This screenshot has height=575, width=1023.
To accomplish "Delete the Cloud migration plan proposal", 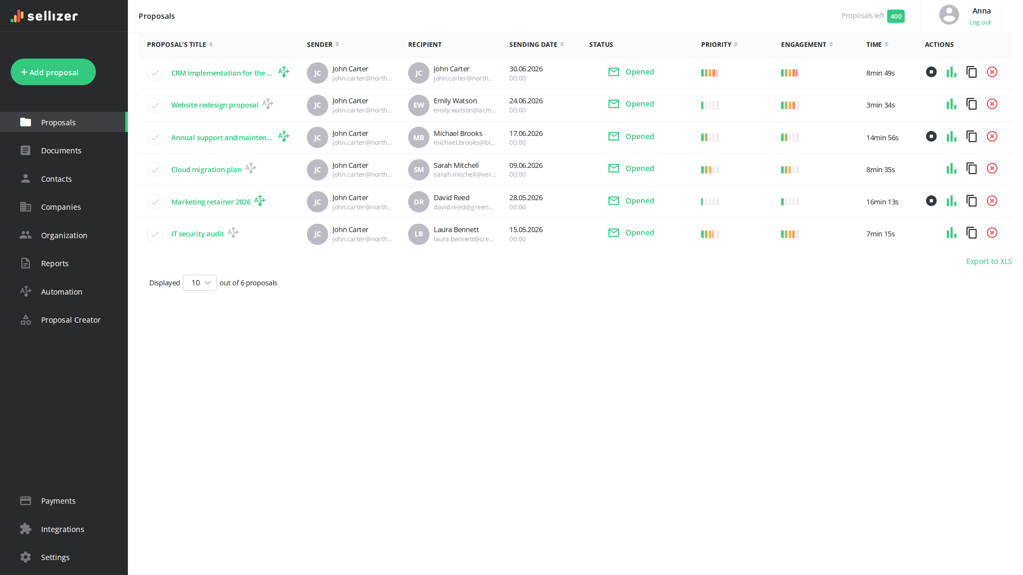I will pos(992,168).
